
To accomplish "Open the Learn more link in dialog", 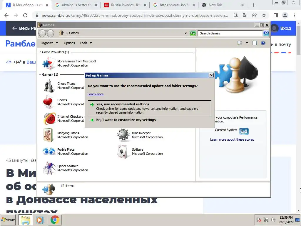I will pyautogui.click(x=96, y=94).
